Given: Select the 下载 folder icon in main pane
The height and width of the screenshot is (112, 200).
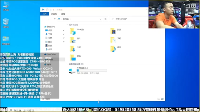Looking at the screenshot, I should pos(73,49).
